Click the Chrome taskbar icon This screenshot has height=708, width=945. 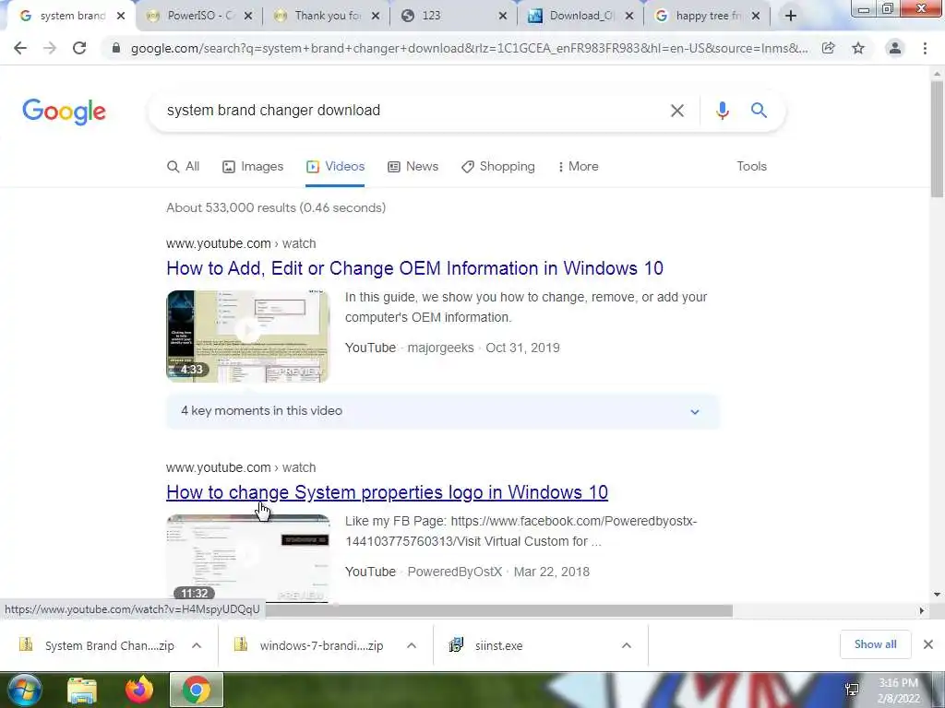click(x=197, y=690)
